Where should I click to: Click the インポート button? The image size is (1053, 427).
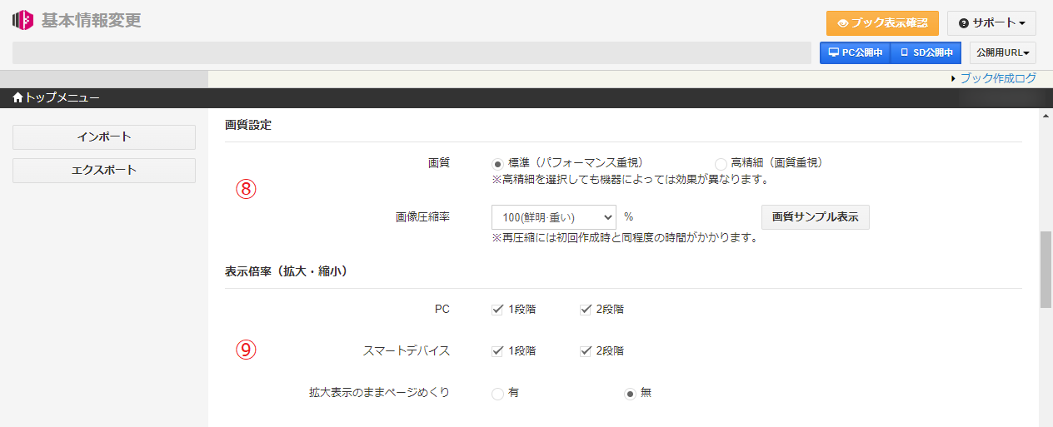[x=104, y=137]
